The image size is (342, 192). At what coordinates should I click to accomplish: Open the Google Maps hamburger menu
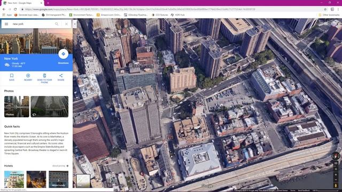[6, 24]
